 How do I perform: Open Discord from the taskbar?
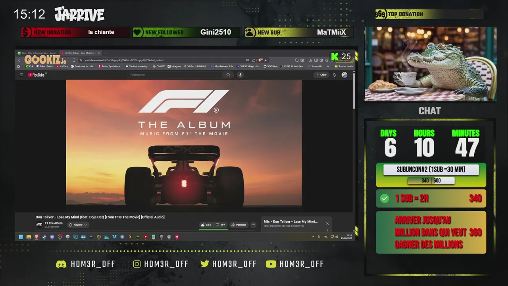coord(52,237)
